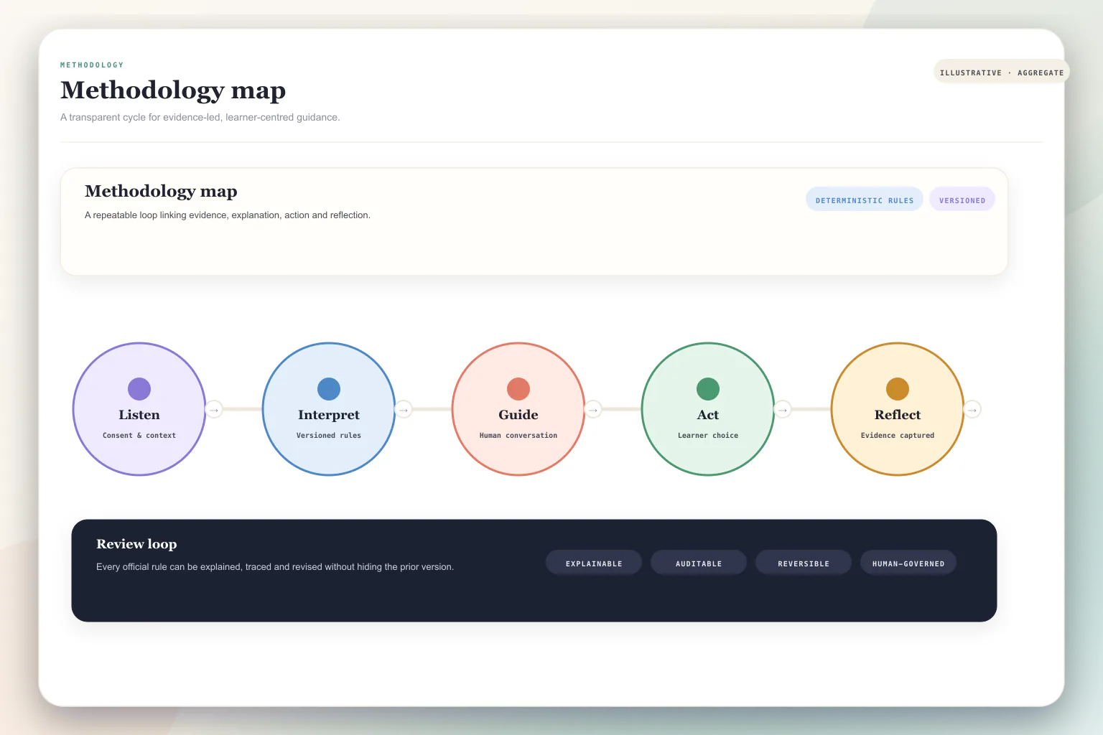Click the purple dot in Listen node
Viewport: 1103px width, 735px height.
click(139, 389)
